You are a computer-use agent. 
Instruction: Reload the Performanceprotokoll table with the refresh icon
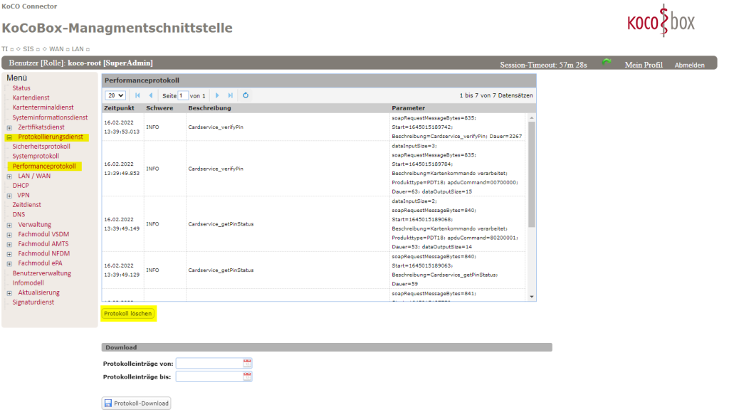[246, 95]
